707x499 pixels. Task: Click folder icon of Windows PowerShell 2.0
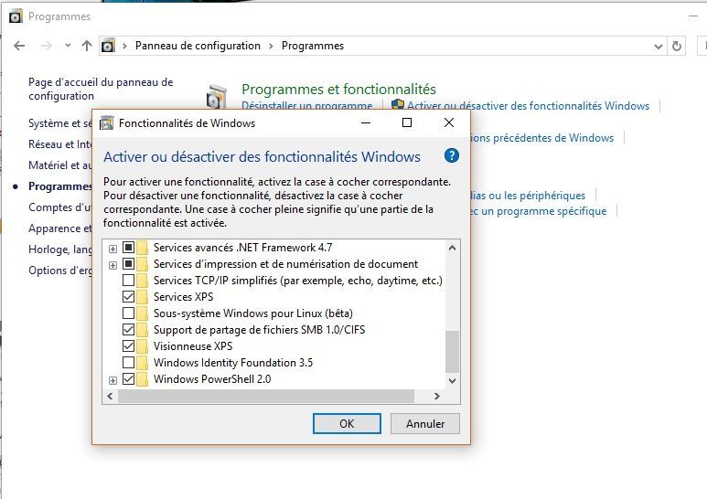pyautogui.click(x=143, y=379)
